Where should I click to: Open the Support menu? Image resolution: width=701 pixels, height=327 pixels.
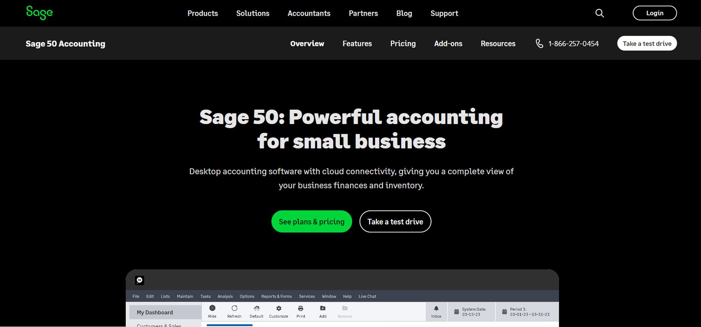point(444,13)
